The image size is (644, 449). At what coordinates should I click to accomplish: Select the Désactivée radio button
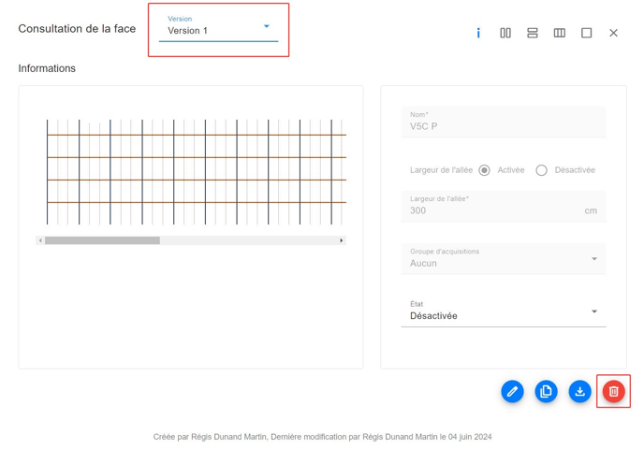click(542, 170)
